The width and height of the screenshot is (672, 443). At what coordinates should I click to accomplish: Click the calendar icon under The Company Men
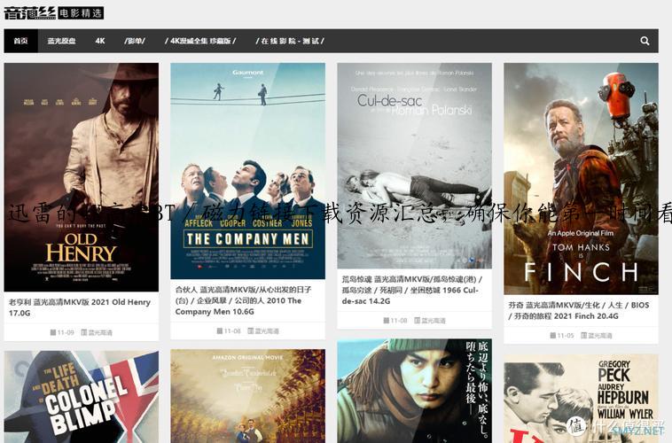(x=220, y=331)
